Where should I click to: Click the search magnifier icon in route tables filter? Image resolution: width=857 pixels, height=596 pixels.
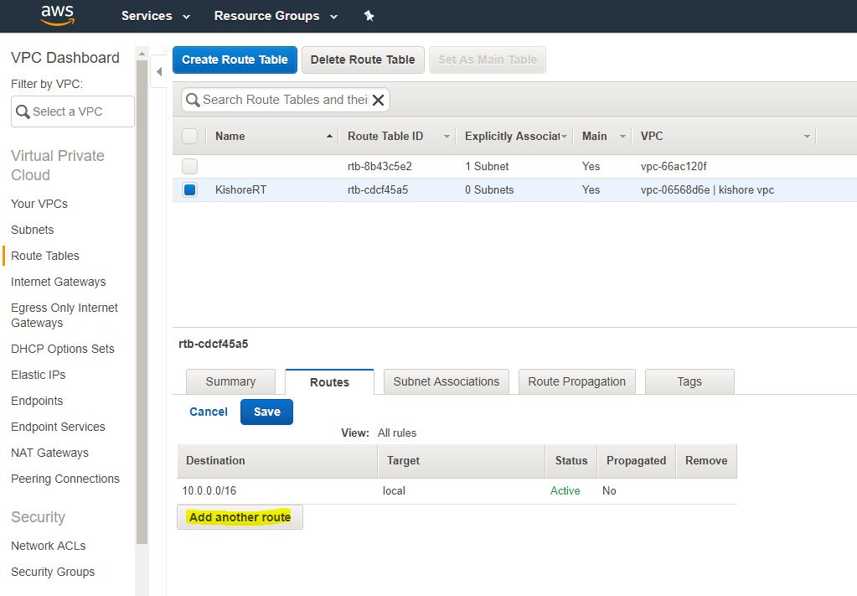[193, 100]
